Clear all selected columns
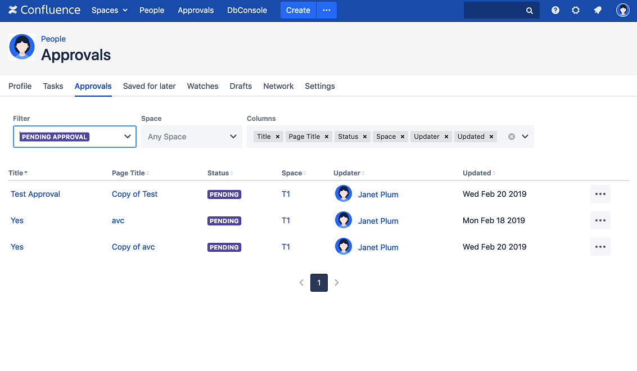This screenshot has height=371, width=637. coord(512,137)
